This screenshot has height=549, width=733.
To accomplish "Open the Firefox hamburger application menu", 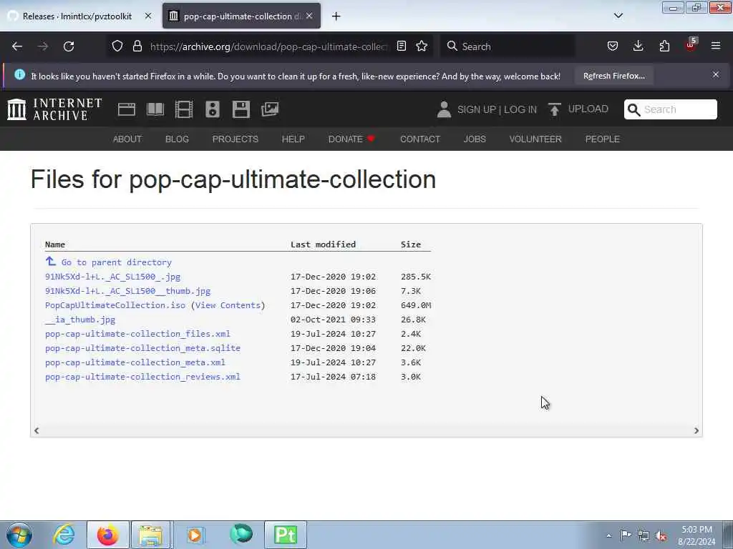I will click(x=716, y=46).
